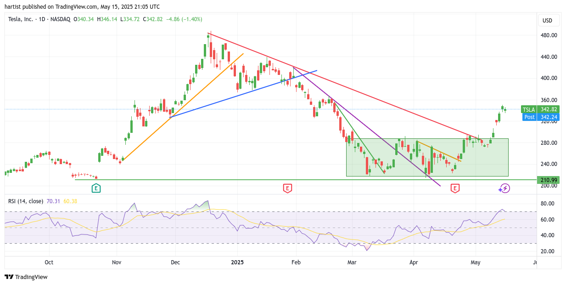Open the USD currency selector
This screenshot has height=285, width=566.
click(548, 20)
